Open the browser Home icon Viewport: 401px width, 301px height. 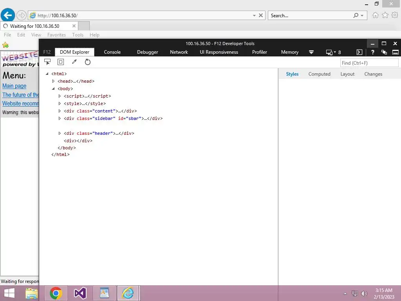pyautogui.click(x=375, y=15)
